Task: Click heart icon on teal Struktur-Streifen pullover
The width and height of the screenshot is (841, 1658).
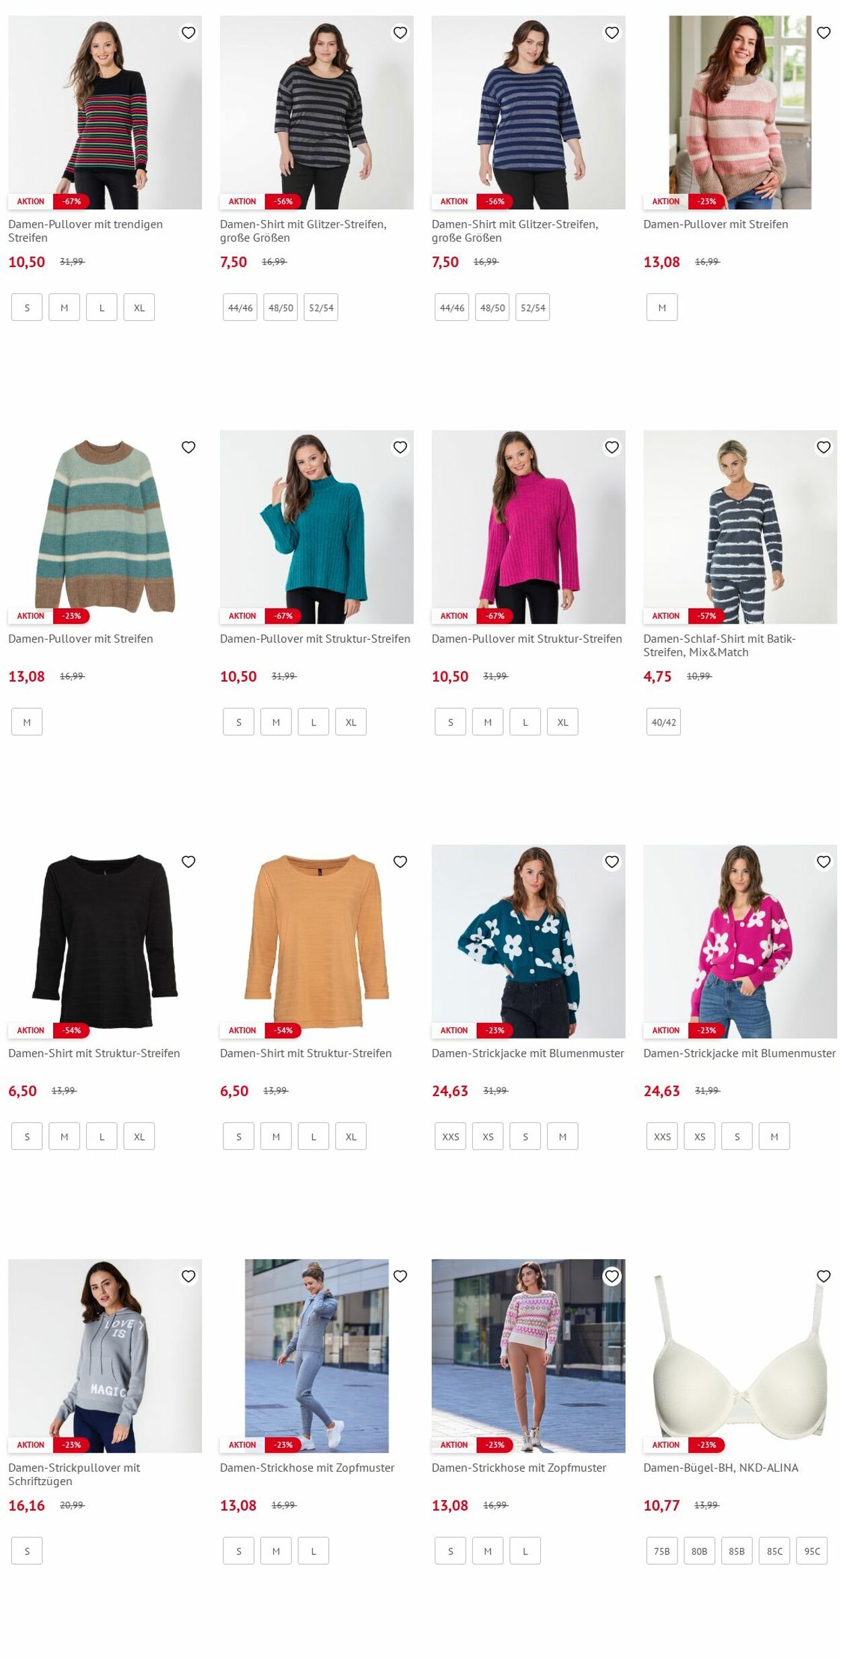Action: (x=400, y=447)
